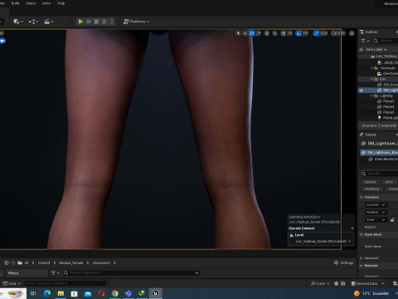
Task: Click the surface snapping icon
Action: [274, 33]
